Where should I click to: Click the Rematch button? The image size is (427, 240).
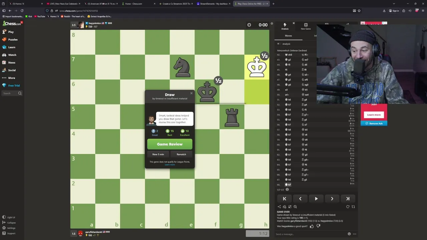(181, 154)
